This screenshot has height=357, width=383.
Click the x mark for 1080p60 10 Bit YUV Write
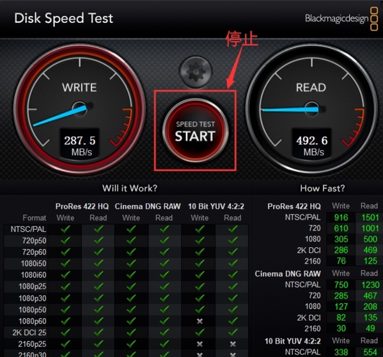199,321
